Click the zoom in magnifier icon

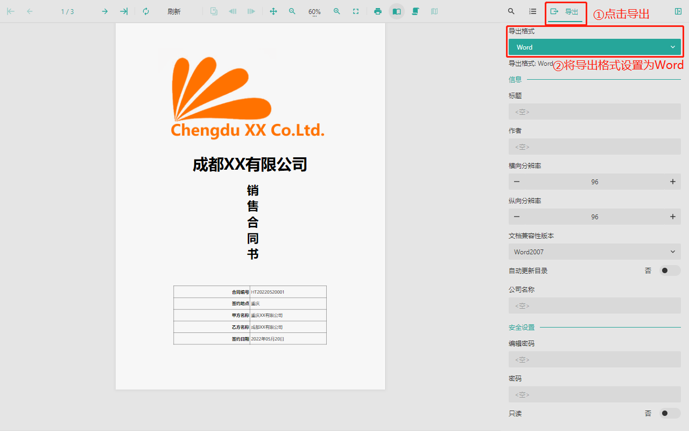(337, 11)
